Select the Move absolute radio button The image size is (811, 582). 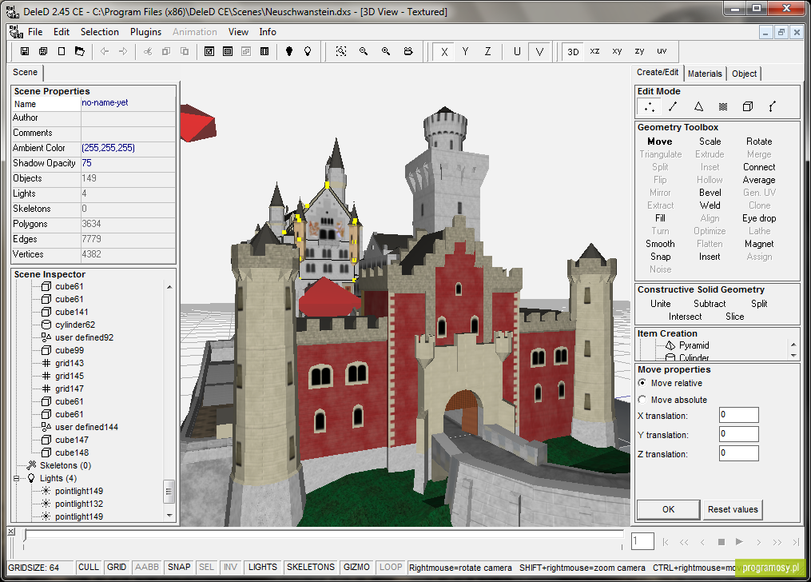[642, 400]
